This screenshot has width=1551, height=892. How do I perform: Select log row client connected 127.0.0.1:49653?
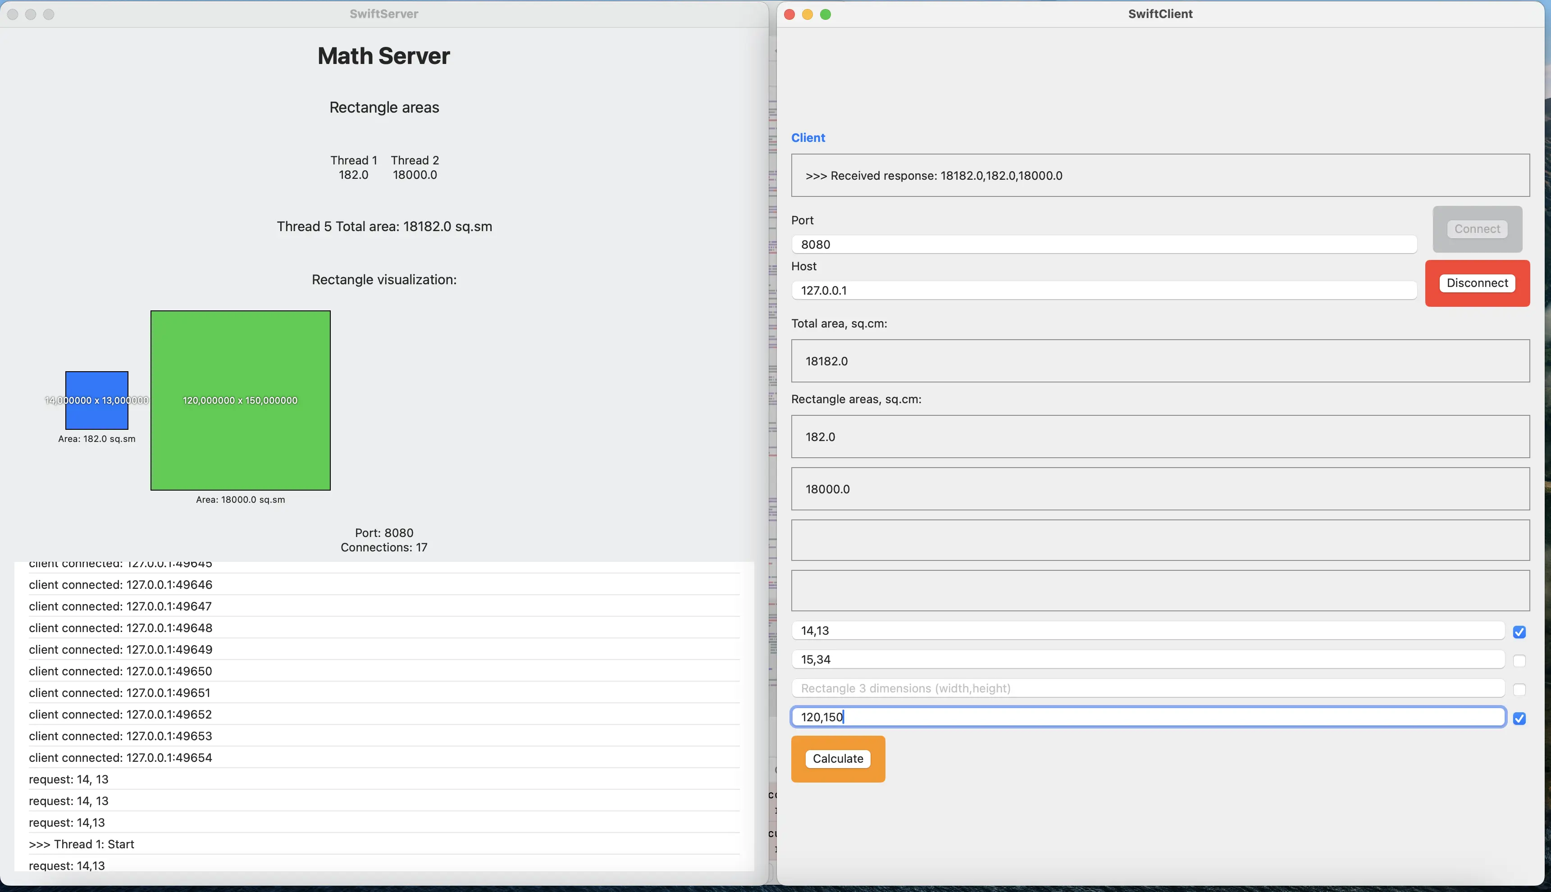coord(384,736)
